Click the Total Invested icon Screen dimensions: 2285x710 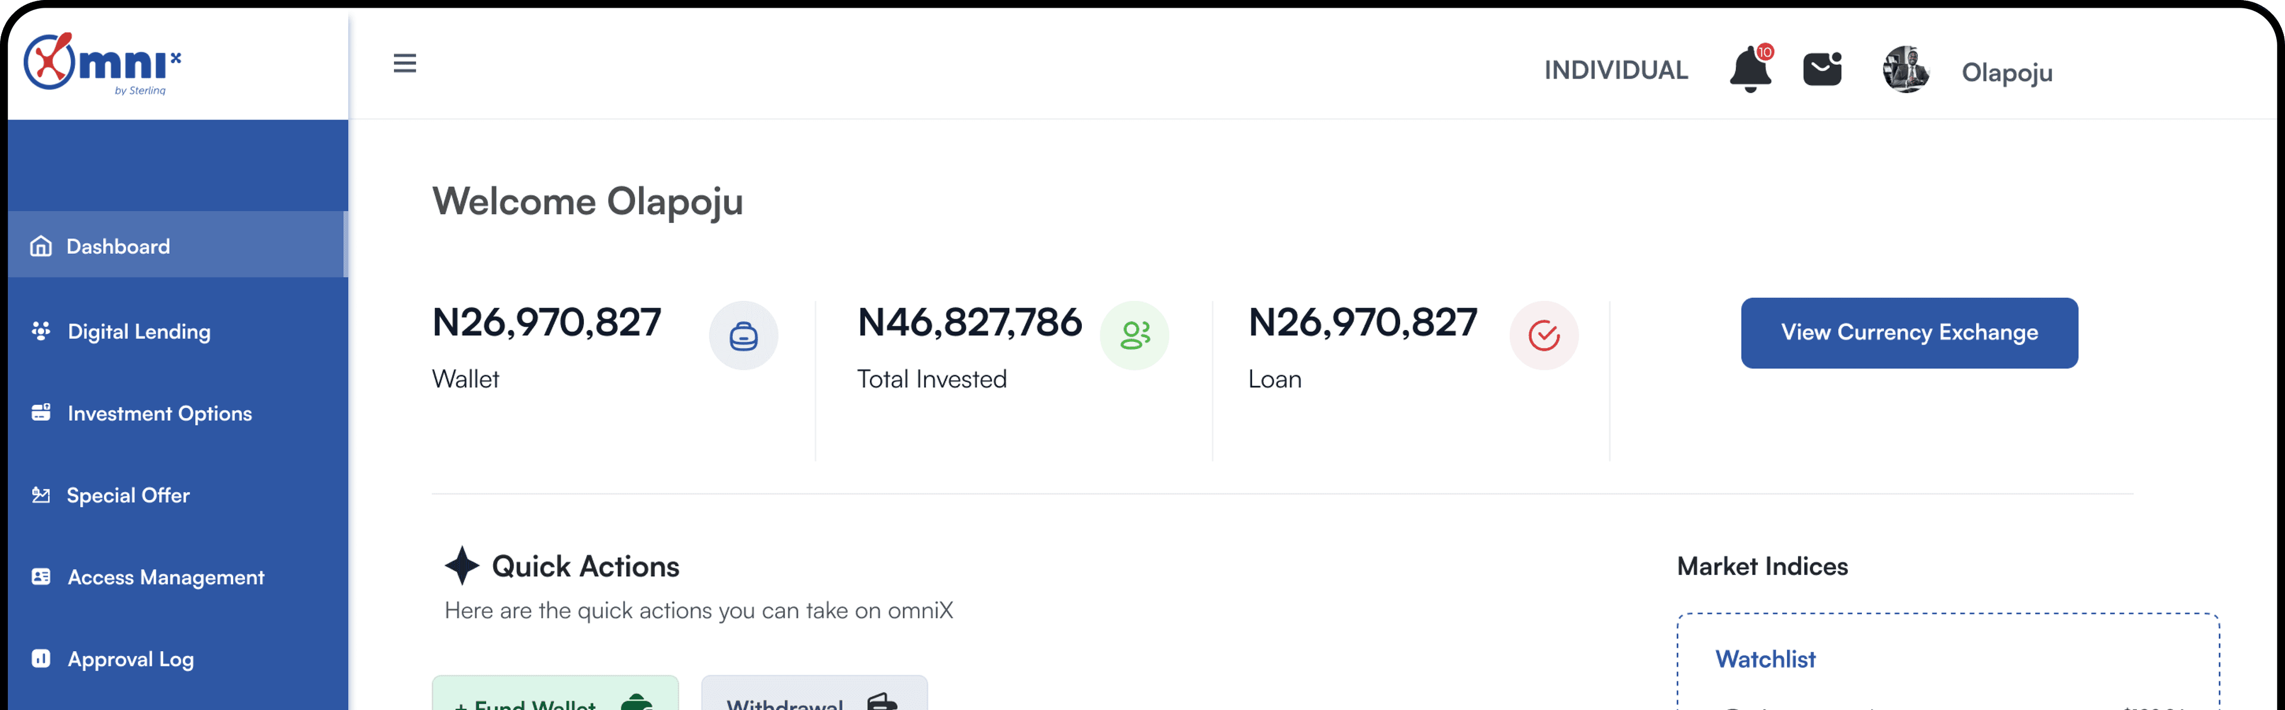tap(1135, 334)
